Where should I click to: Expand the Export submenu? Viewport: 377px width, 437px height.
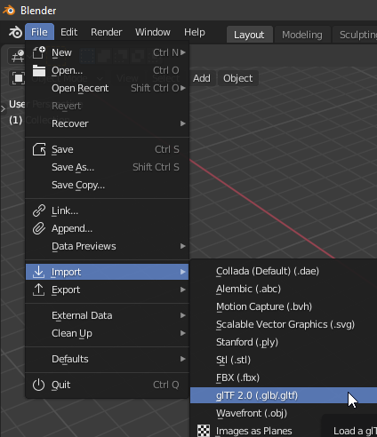coord(108,290)
